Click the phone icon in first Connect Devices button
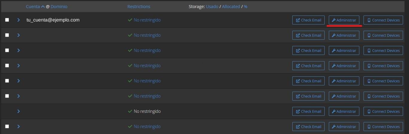The width and height of the screenshot is (409, 134). 369,20
